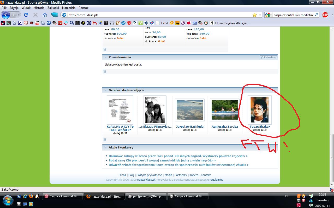Open the Zakładki menu

pyautogui.click(x=53, y=8)
